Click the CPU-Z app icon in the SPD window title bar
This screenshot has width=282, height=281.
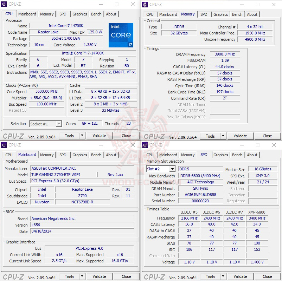[x=145, y=145]
